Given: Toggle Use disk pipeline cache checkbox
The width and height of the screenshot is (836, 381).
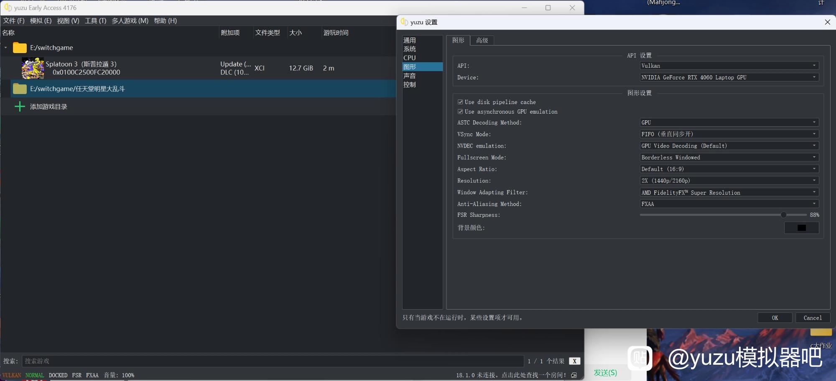Looking at the screenshot, I should 460,102.
